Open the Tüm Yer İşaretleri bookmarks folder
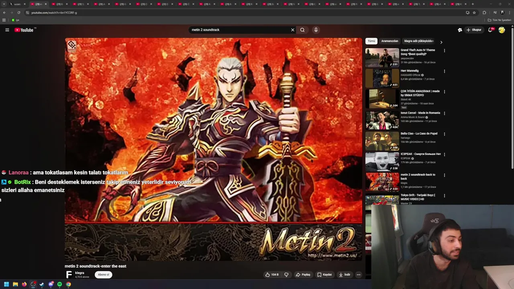 [500, 20]
